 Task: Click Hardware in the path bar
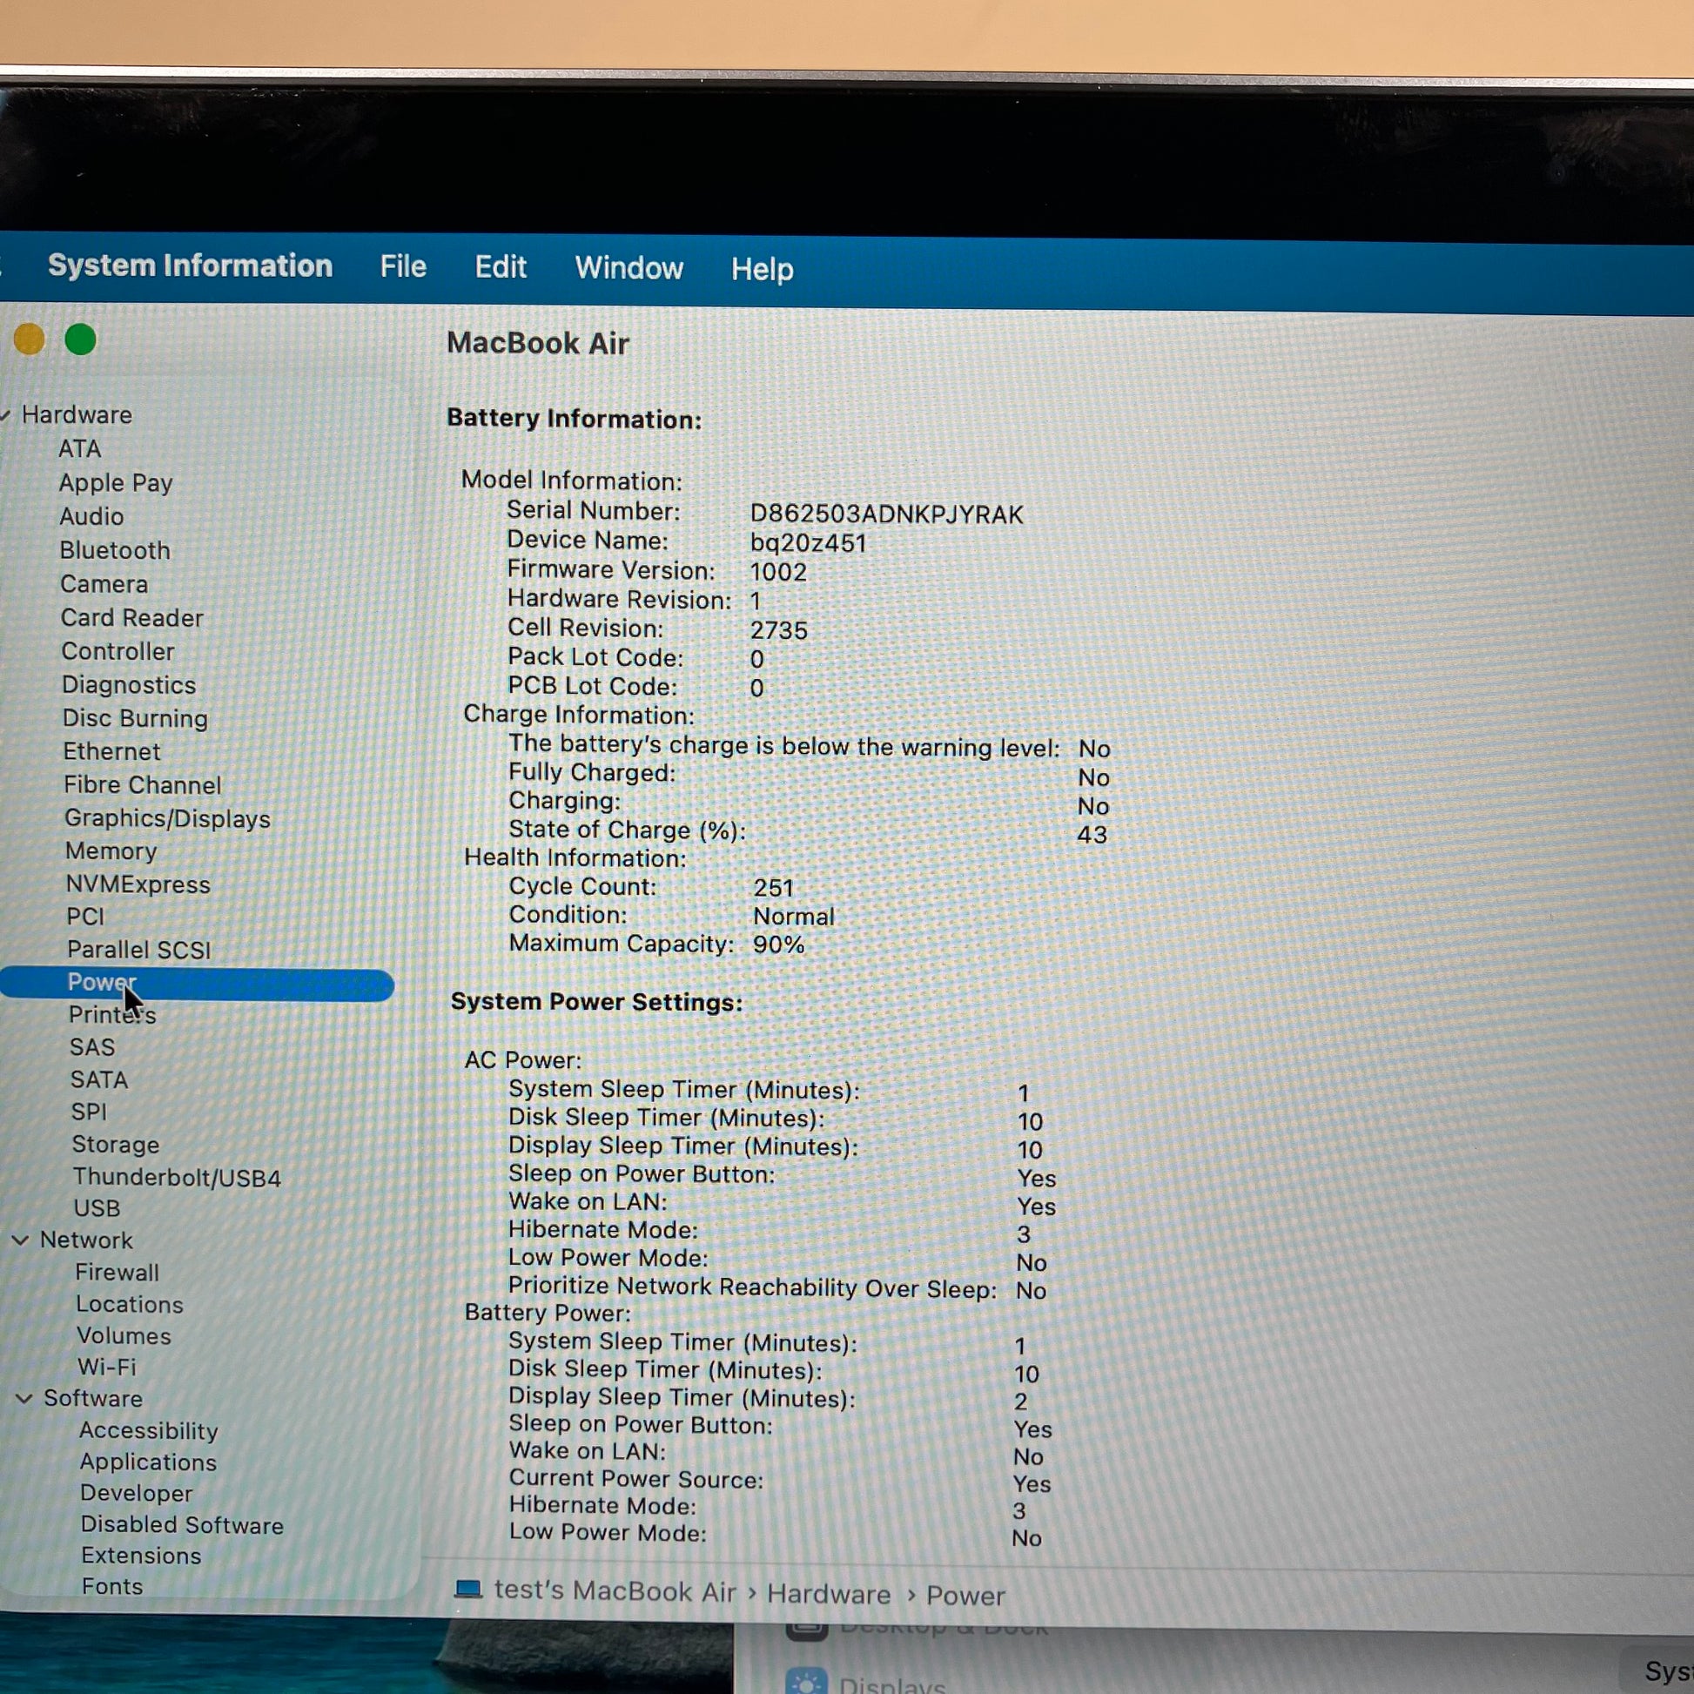point(829,1594)
